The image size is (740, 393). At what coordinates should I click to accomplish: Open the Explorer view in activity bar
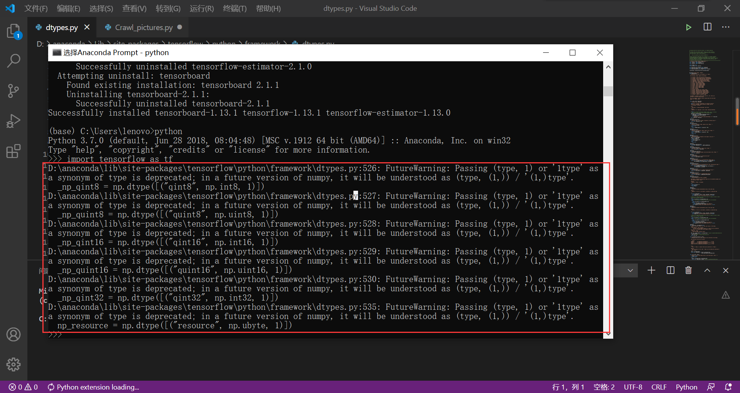13,31
